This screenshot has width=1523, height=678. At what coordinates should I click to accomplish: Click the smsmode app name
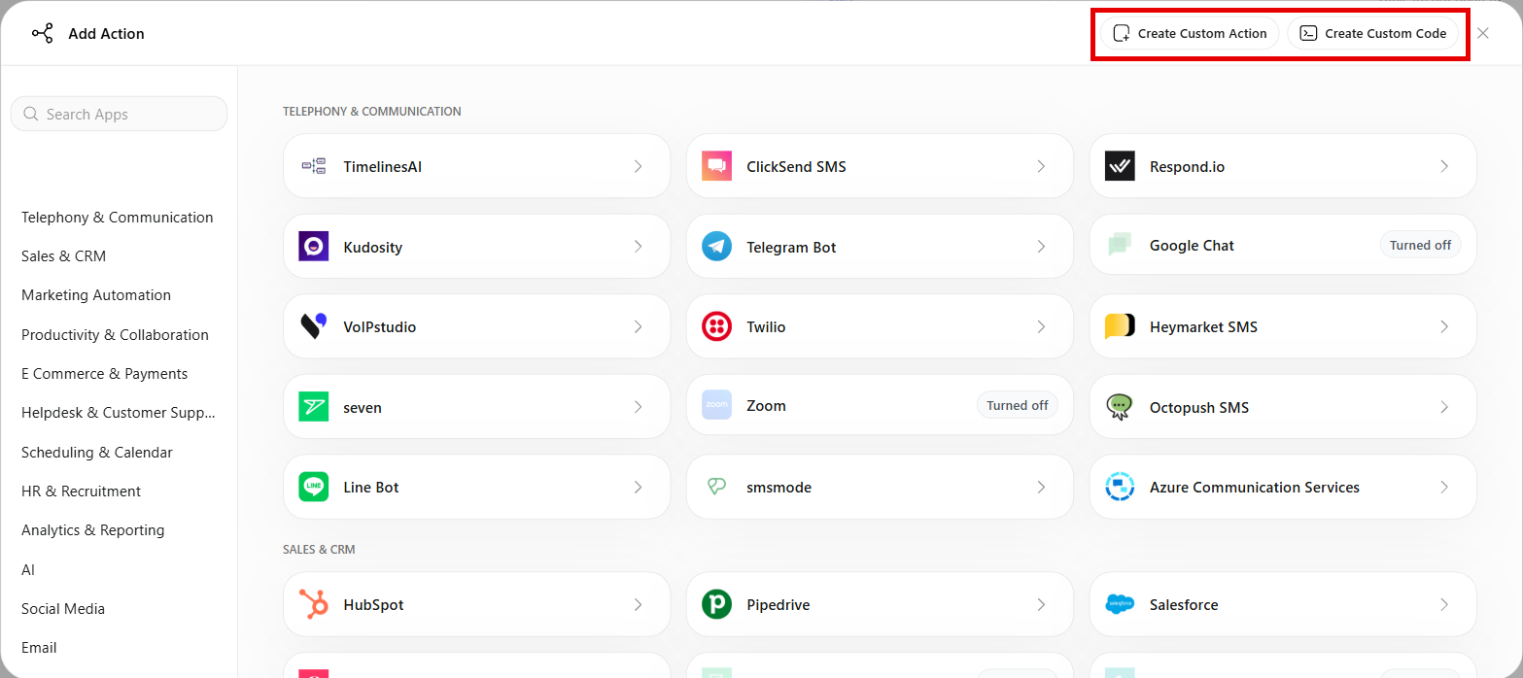click(x=779, y=488)
